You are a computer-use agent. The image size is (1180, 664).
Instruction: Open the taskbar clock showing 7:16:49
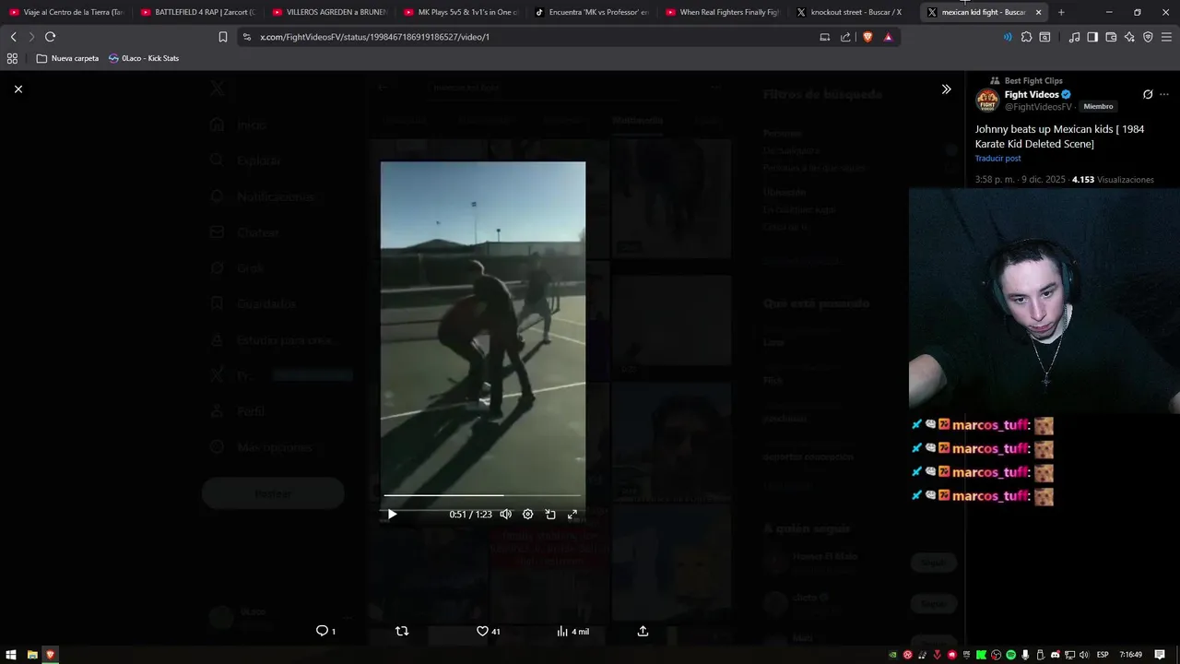1130,655
